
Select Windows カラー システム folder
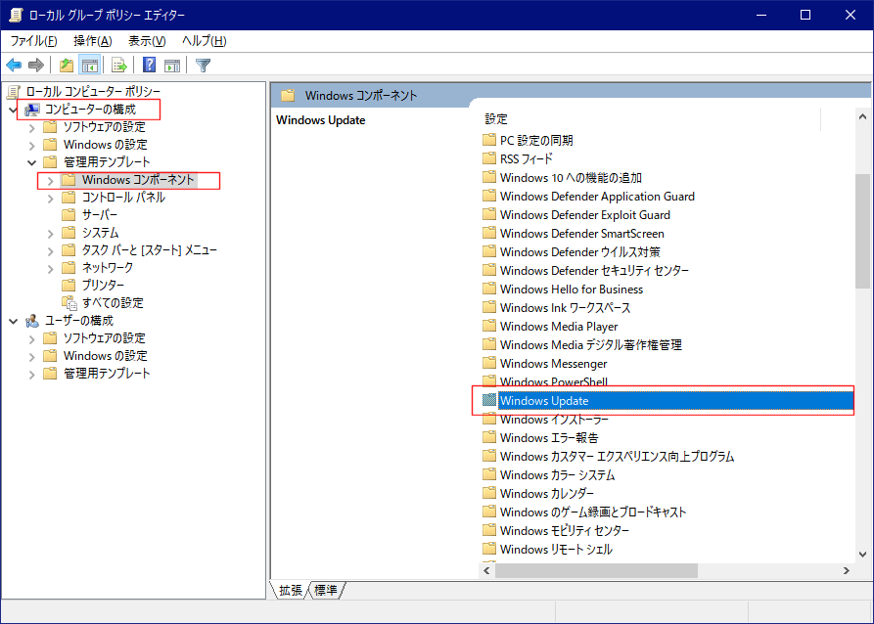(558, 474)
